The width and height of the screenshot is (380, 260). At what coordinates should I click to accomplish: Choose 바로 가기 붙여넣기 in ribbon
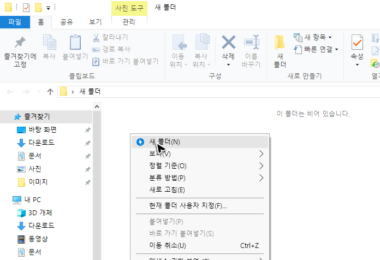pyautogui.click(x=125, y=61)
